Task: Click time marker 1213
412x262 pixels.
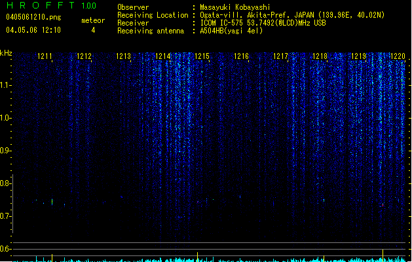Action: point(123,56)
